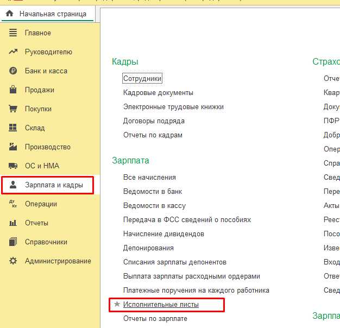Image resolution: width=340 pixels, height=328 pixels.
Task: Click the Склад grid icon
Action: (x=14, y=128)
